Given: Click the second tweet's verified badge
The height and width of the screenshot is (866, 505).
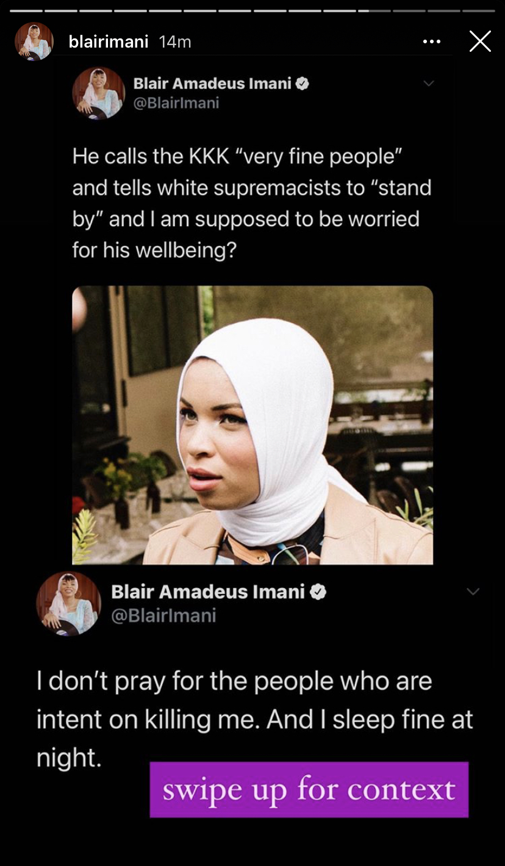Looking at the screenshot, I should [x=318, y=592].
